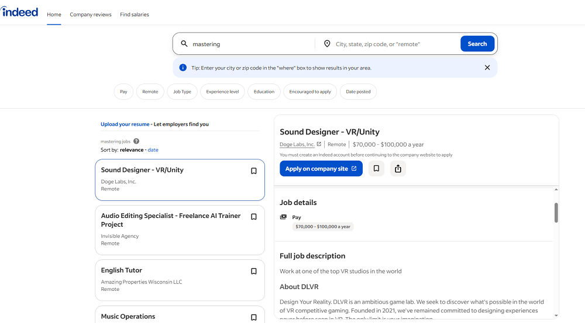Viewport: 585px width, 323px height.
Task: Bookmark the English Tutor job
Action: pyautogui.click(x=254, y=271)
